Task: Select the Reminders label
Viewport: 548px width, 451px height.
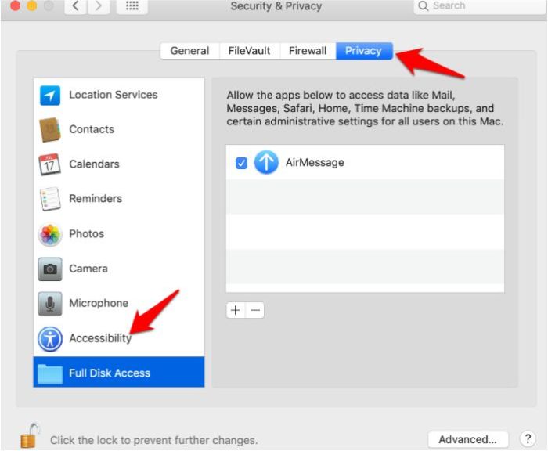Action: pyautogui.click(x=96, y=199)
